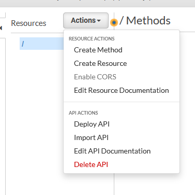Choose Create Resource from the menu

[100, 63]
